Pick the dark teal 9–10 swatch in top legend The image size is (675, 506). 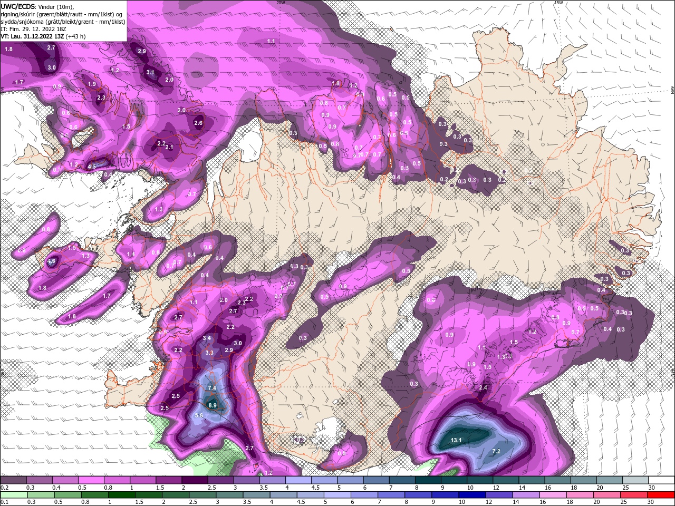point(454,480)
